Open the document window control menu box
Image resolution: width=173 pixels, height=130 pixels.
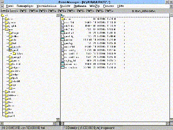2,6
